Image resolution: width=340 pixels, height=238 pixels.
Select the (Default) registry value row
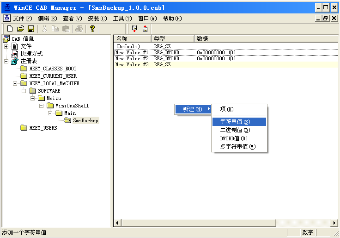pyautogui.click(x=226, y=46)
